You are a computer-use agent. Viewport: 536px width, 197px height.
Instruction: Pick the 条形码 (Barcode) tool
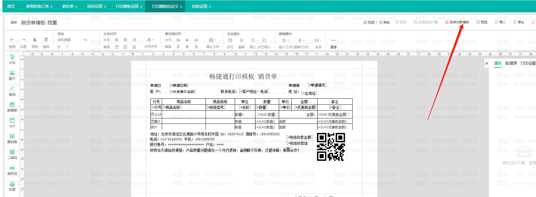12,170
